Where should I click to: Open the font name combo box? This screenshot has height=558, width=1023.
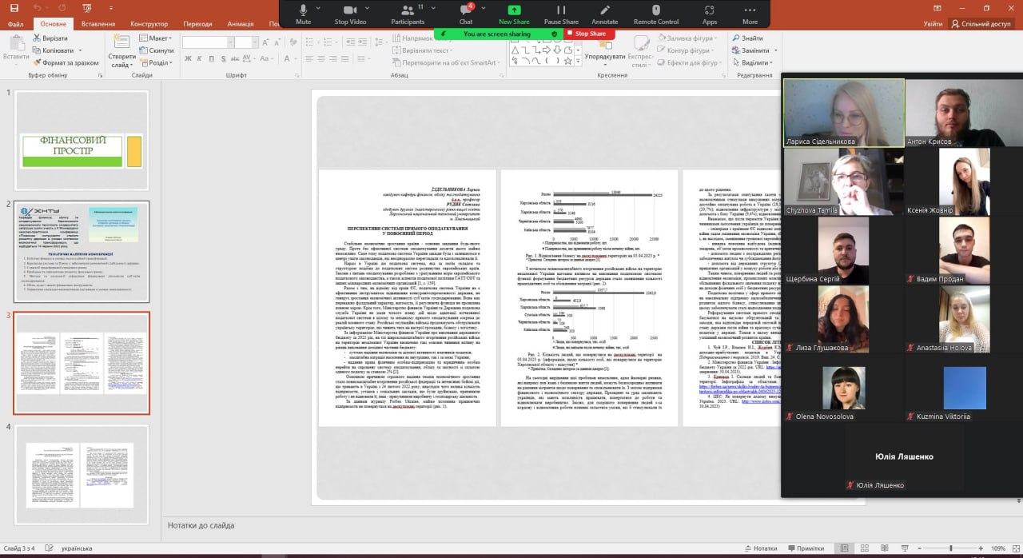210,42
